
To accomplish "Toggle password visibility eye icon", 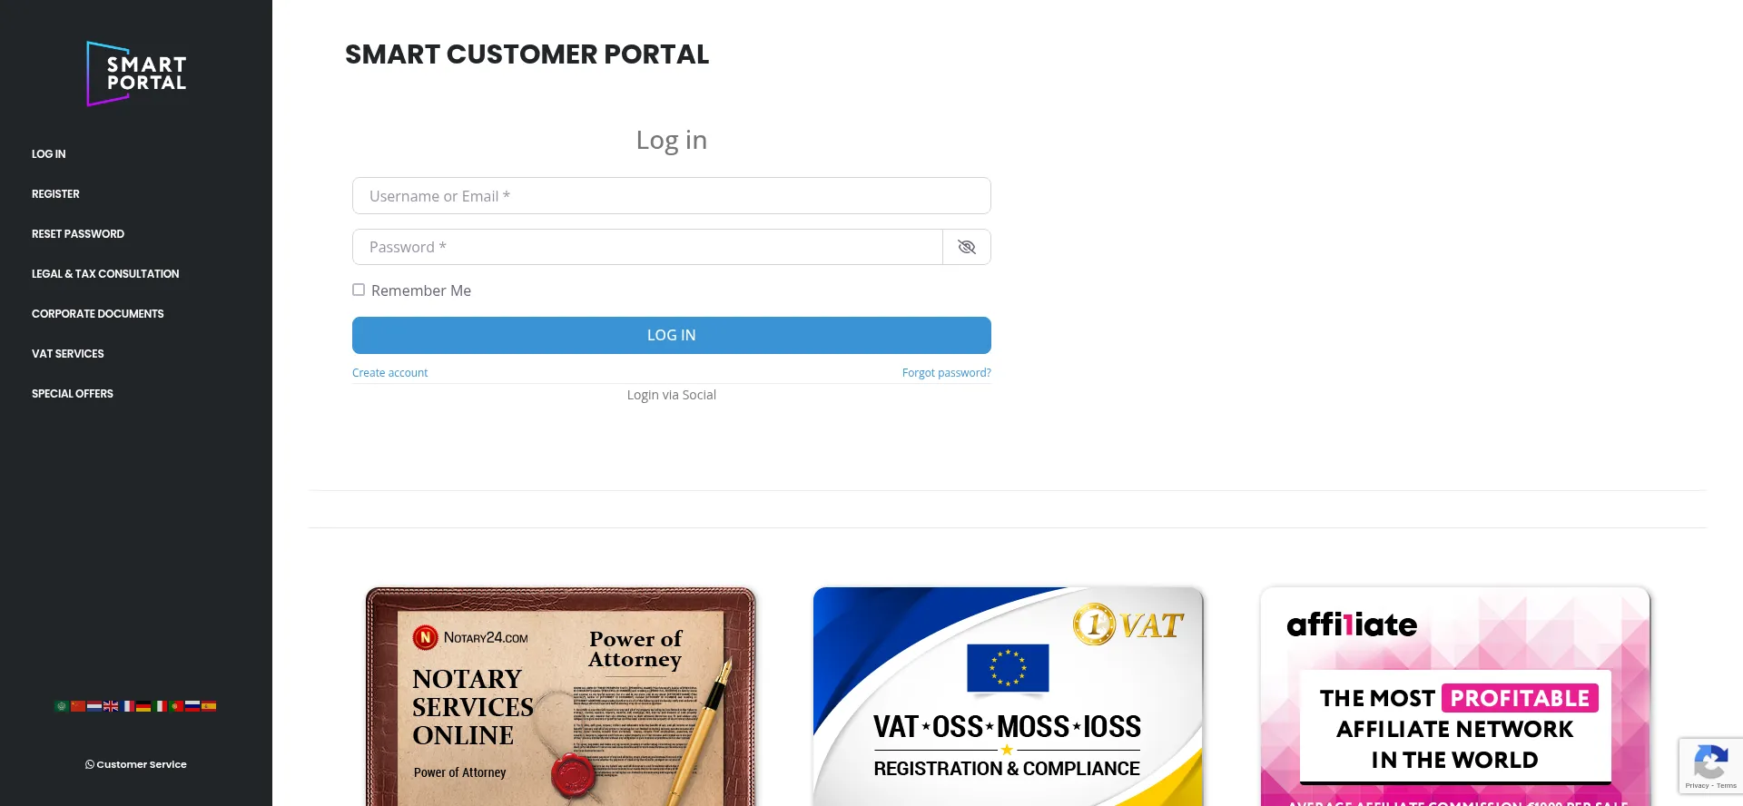I will (967, 247).
